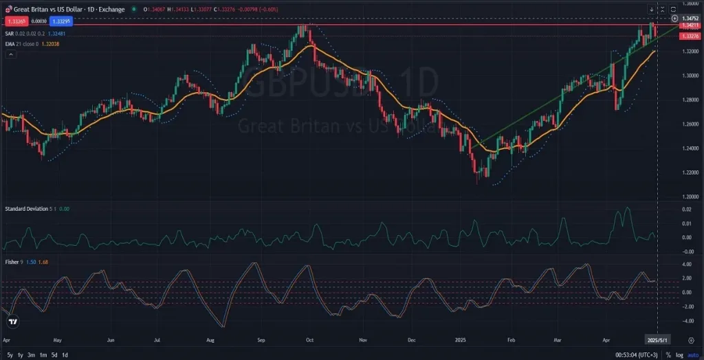
Task: Select the 3m time range
Action: [31, 355]
